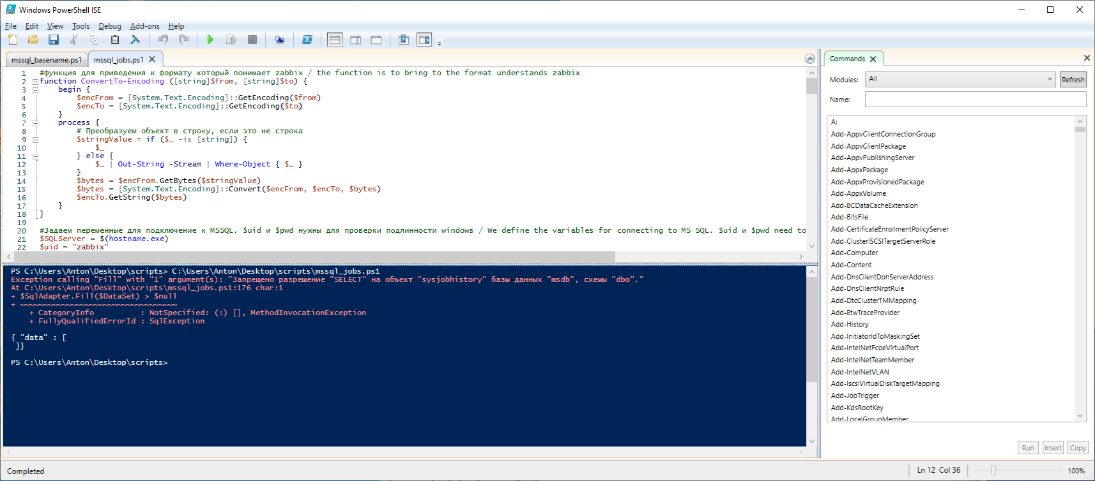Click the Copy button in Commands pane
The height and width of the screenshot is (481, 1095).
(1078, 448)
